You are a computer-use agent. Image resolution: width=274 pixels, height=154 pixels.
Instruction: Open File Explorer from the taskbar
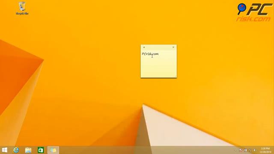click(28, 150)
